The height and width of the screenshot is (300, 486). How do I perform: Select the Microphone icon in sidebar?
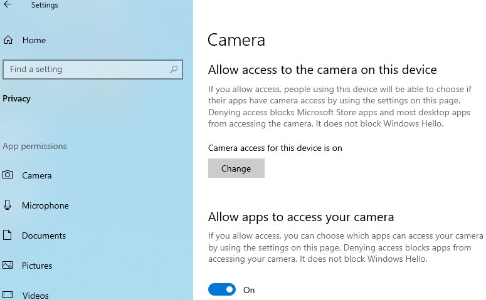pyautogui.click(x=8, y=205)
